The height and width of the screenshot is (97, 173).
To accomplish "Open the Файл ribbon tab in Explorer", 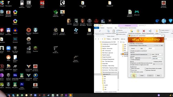I will pos(97,28).
